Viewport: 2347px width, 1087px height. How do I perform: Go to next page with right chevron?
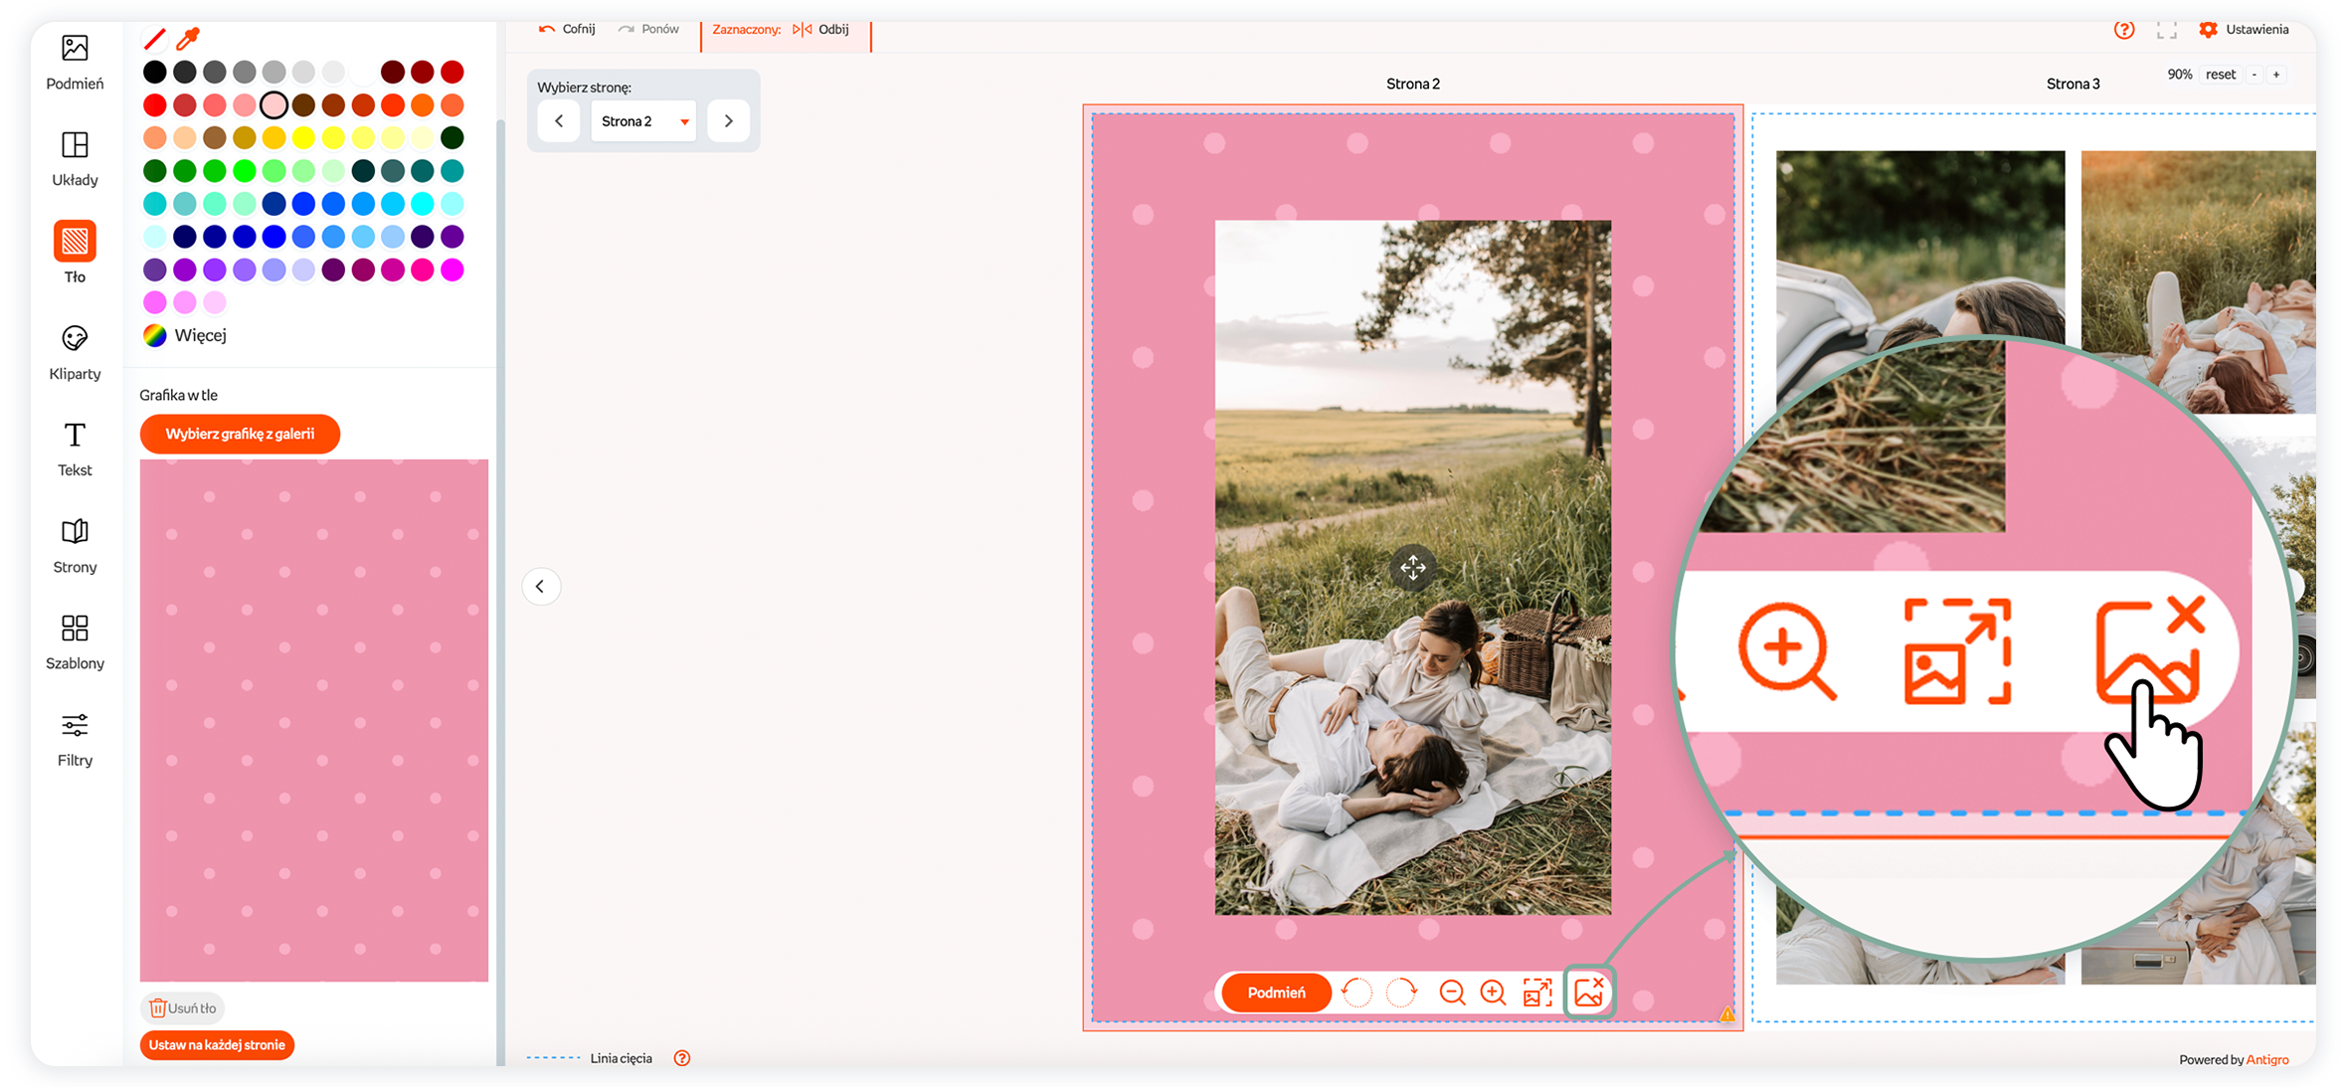coord(728,121)
